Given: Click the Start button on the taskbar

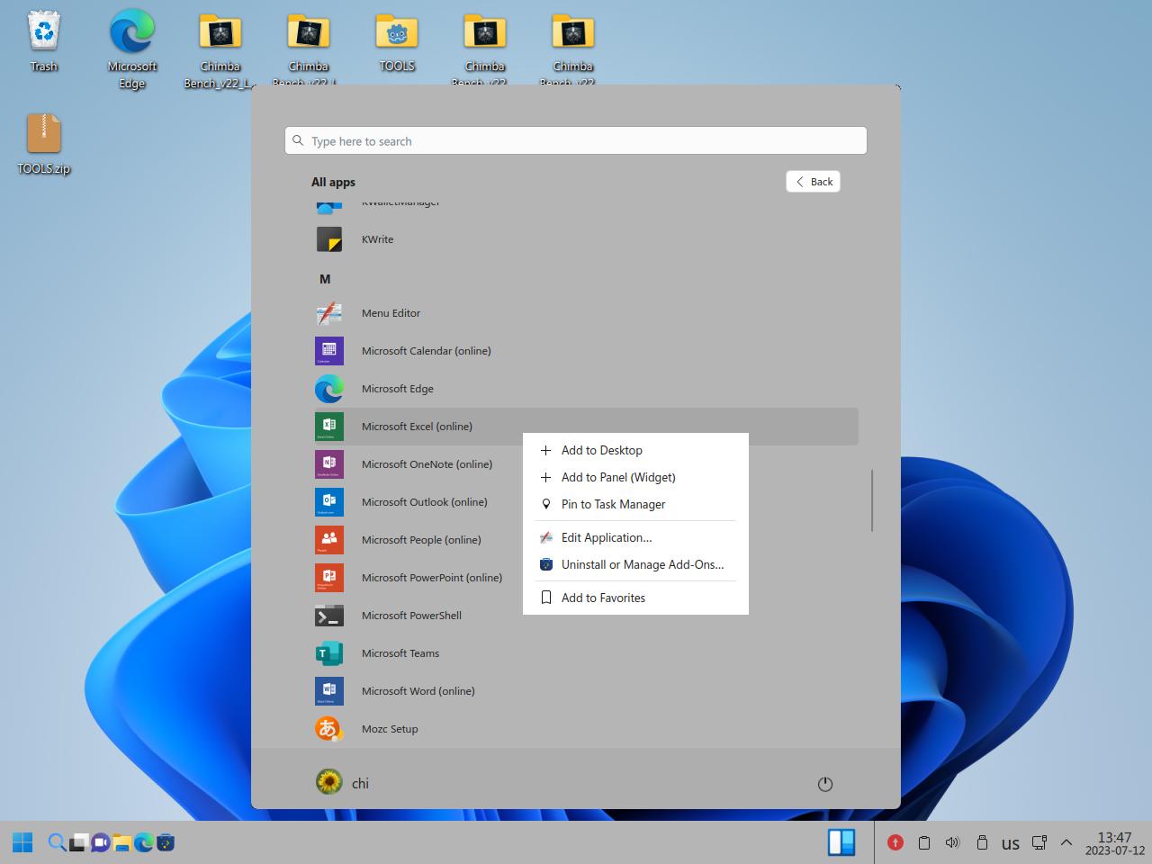Looking at the screenshot, I should point(22,842).
